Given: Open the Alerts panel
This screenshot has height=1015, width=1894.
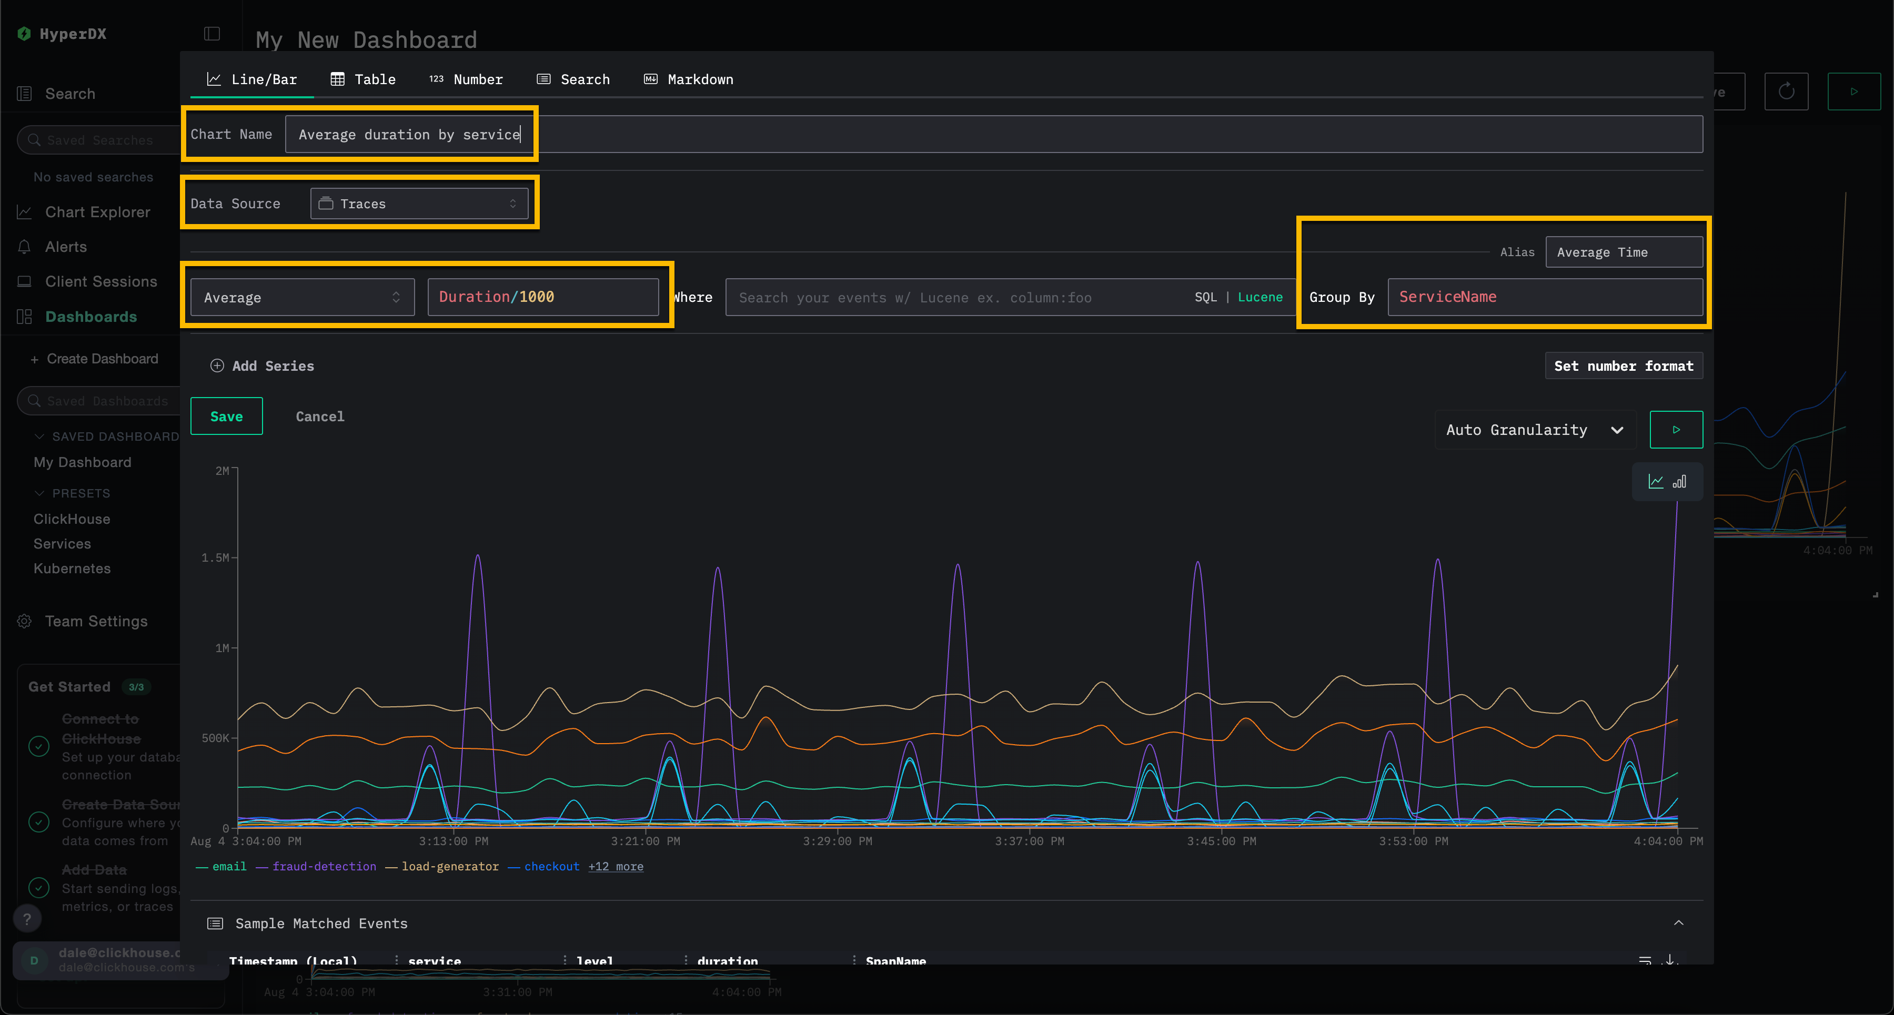Looking at the screenshot, I should 65,246.
